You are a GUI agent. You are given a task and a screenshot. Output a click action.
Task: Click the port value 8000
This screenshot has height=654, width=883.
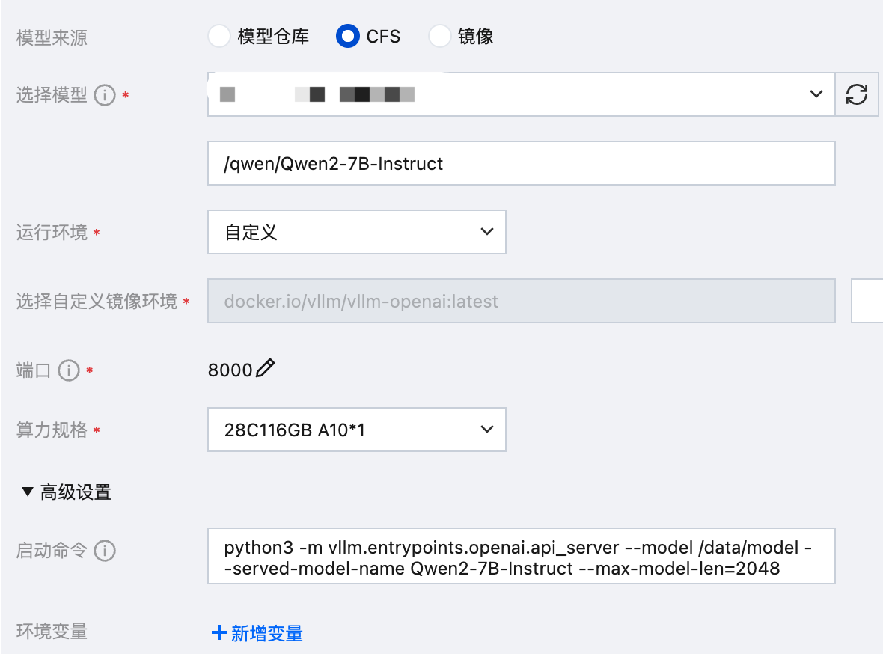(x=230, y=370)
